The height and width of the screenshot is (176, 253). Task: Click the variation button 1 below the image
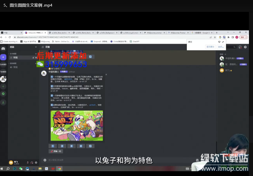53,146
